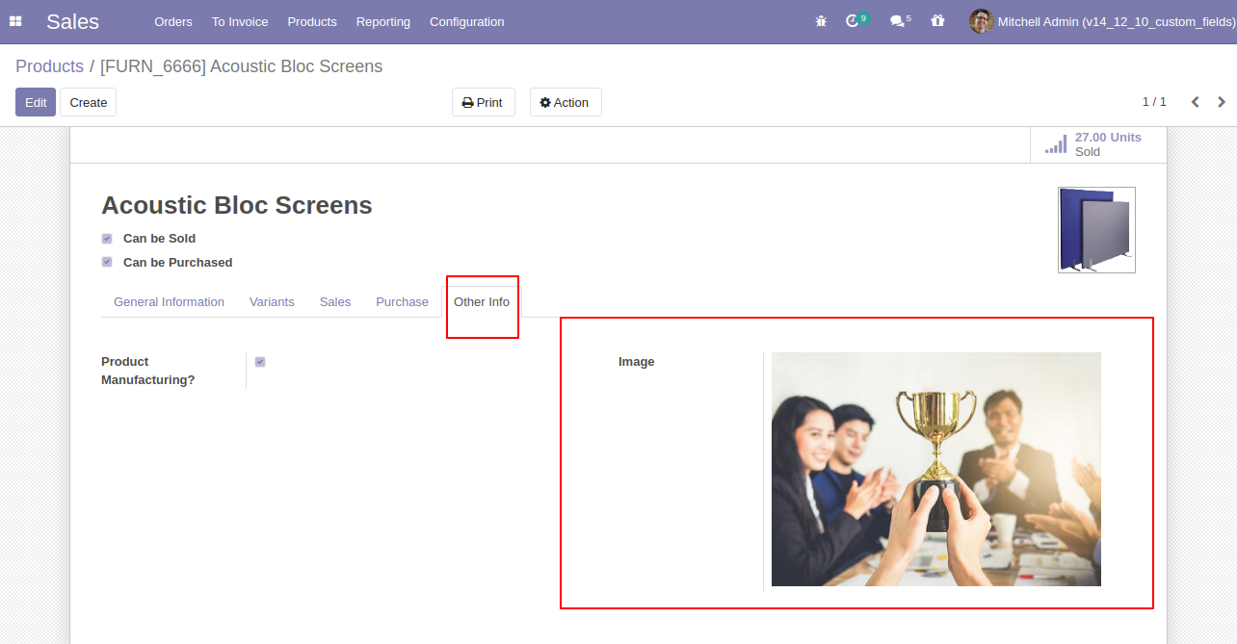The image size is (1237, 644).
Task: Switch to the Variants tab
Action: [x=272, y=302]
